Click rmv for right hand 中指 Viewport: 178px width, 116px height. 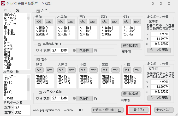(x=93, y=70)
